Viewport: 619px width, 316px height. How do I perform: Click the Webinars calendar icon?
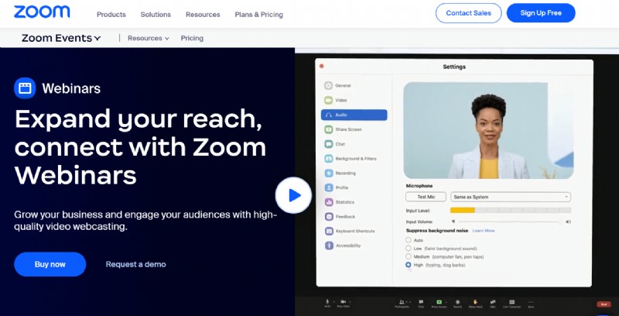point(25,88)
